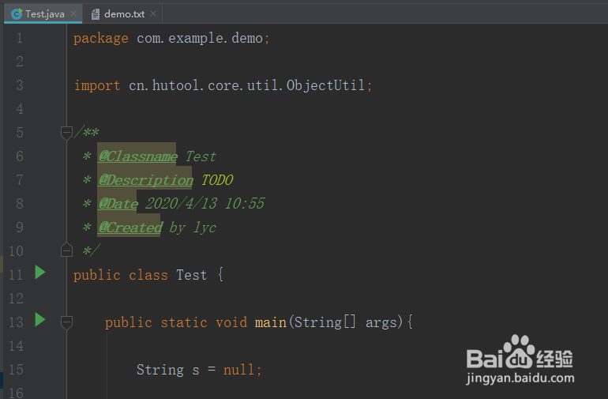Click the TODO text in the comment
The height and width of the screenshot is (399, 608).
point(217,180)
